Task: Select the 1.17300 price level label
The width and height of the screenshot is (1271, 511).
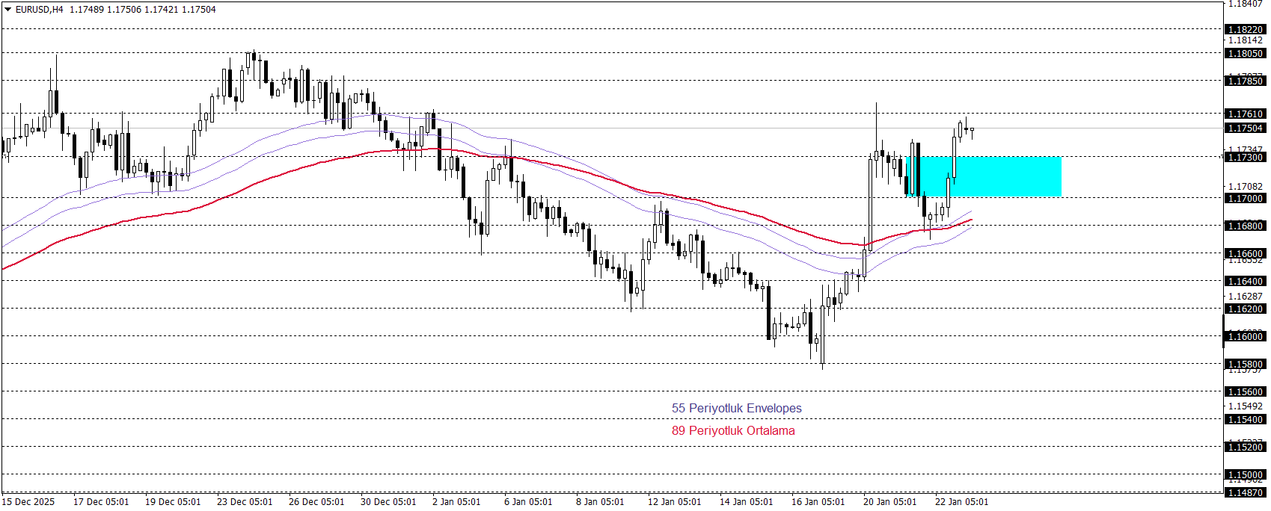Action: pos(1245,158)
